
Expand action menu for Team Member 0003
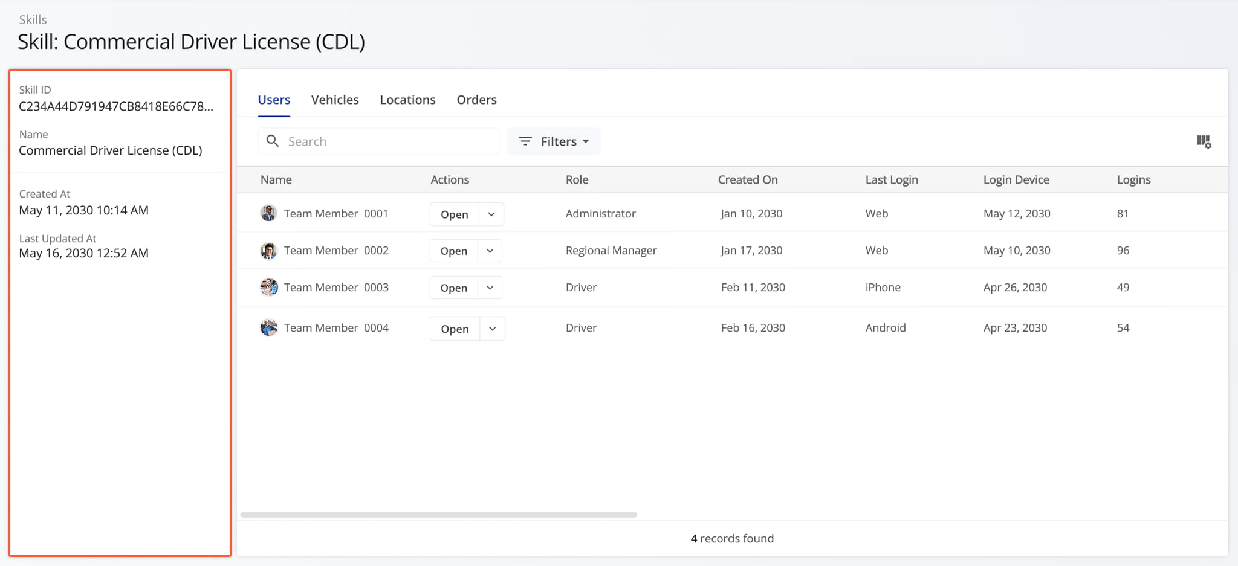point(490,288)
